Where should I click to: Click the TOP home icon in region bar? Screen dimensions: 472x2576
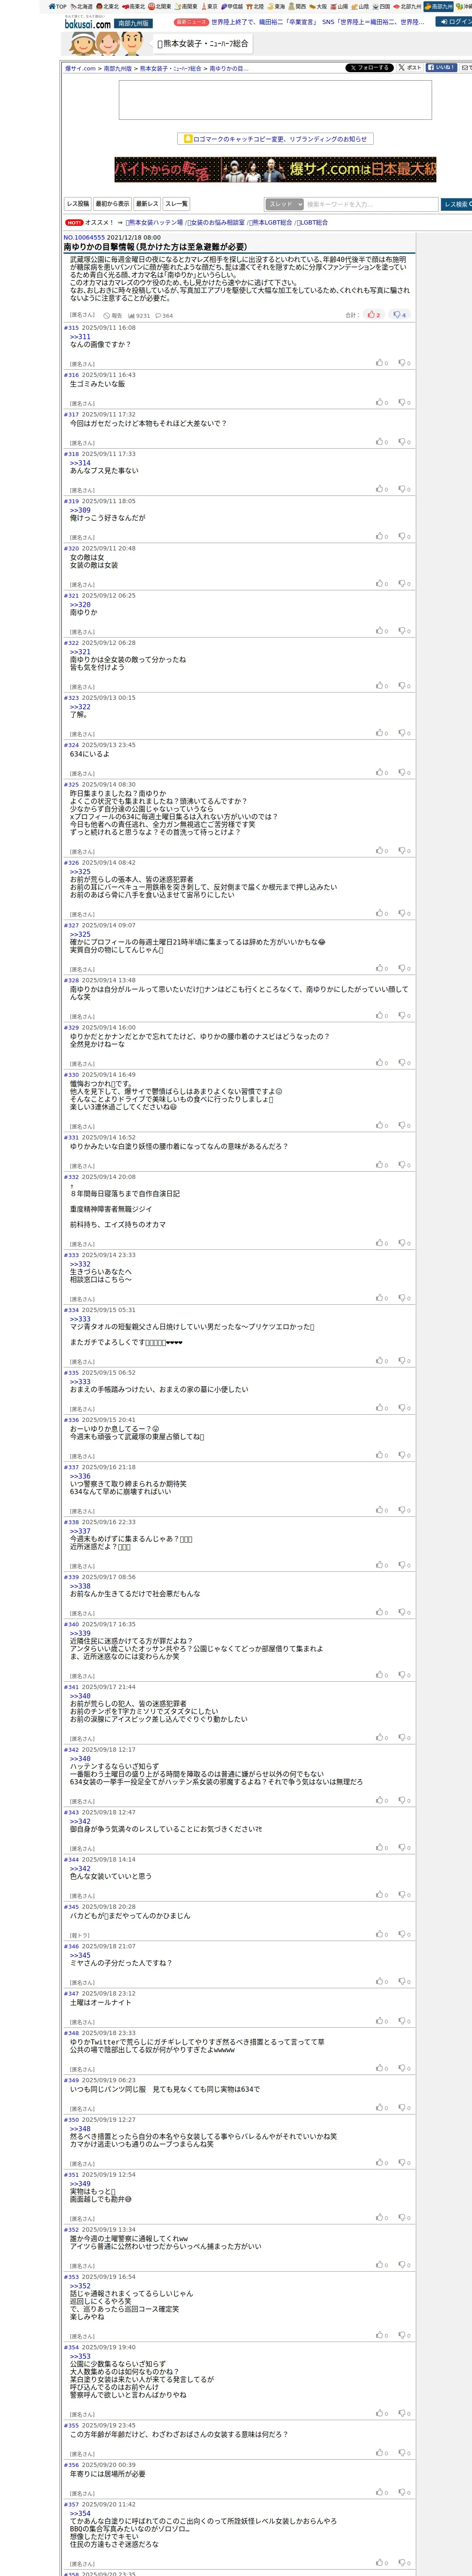(x=57, y=6)
